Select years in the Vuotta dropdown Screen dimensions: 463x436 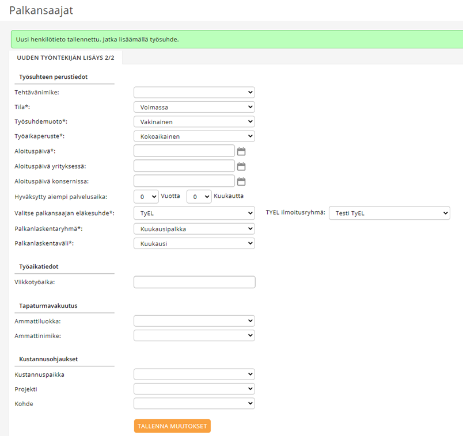(x=146, y=197)
